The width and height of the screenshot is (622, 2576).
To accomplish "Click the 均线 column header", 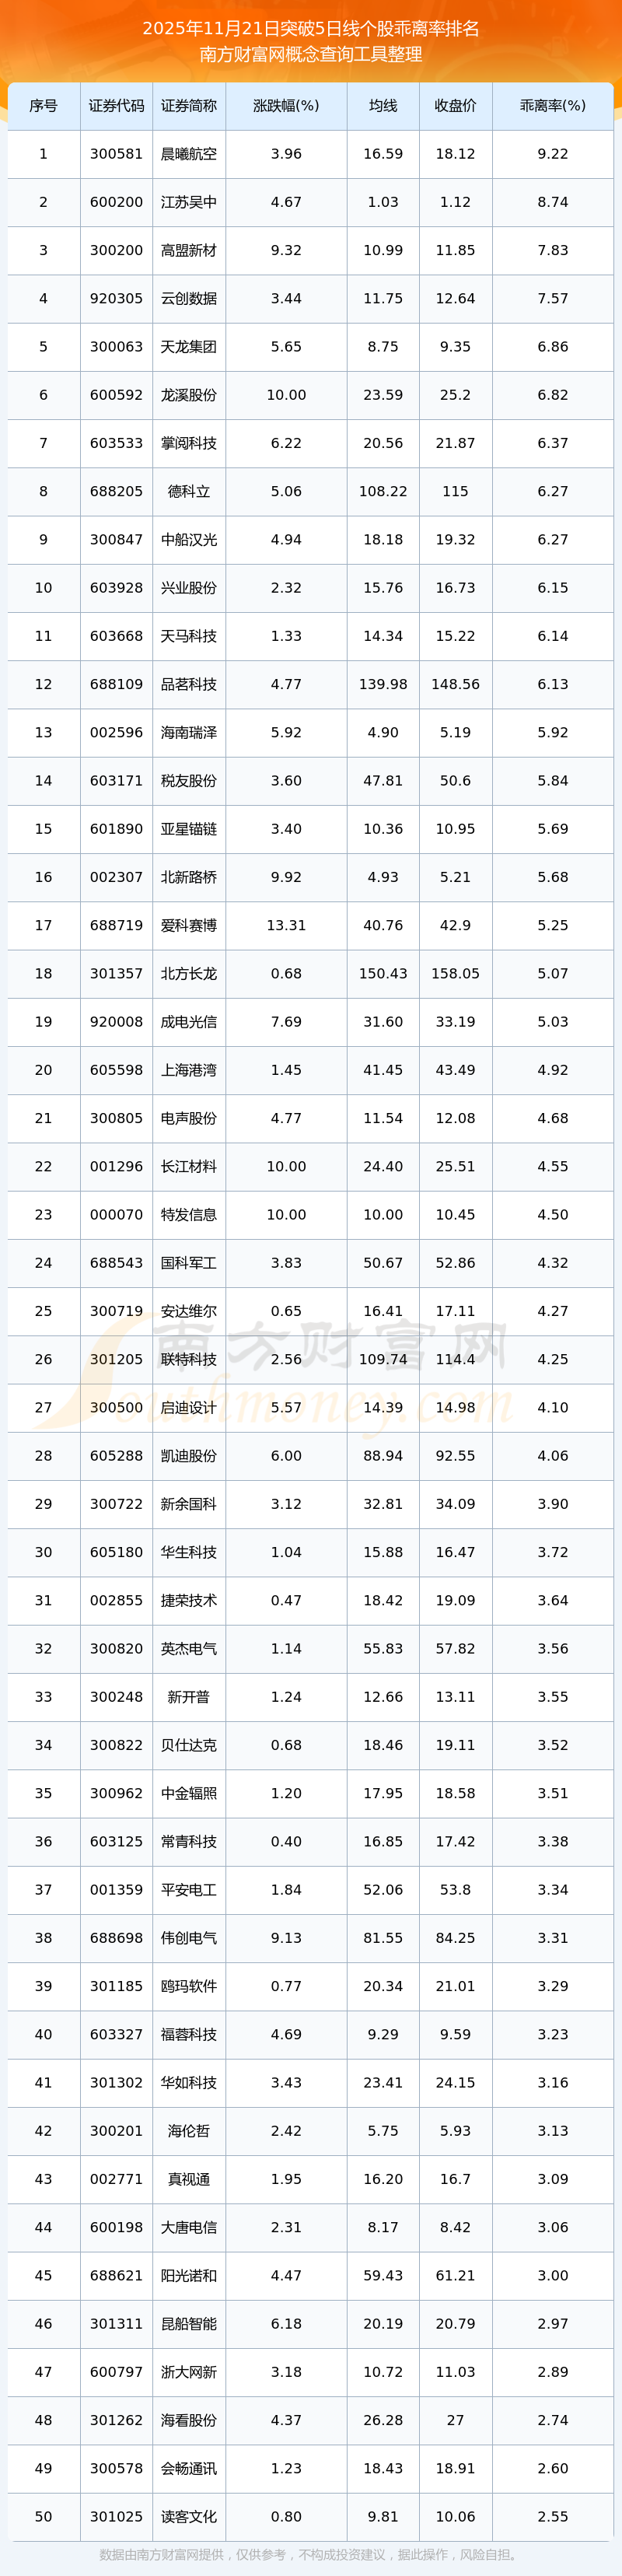I will tap(383, 106).
